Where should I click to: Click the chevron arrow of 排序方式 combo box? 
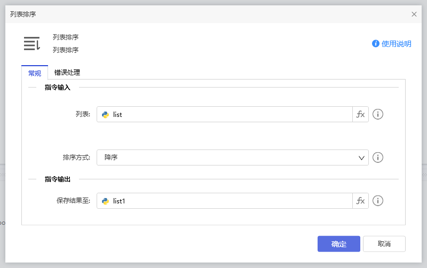tap(361, 157)
